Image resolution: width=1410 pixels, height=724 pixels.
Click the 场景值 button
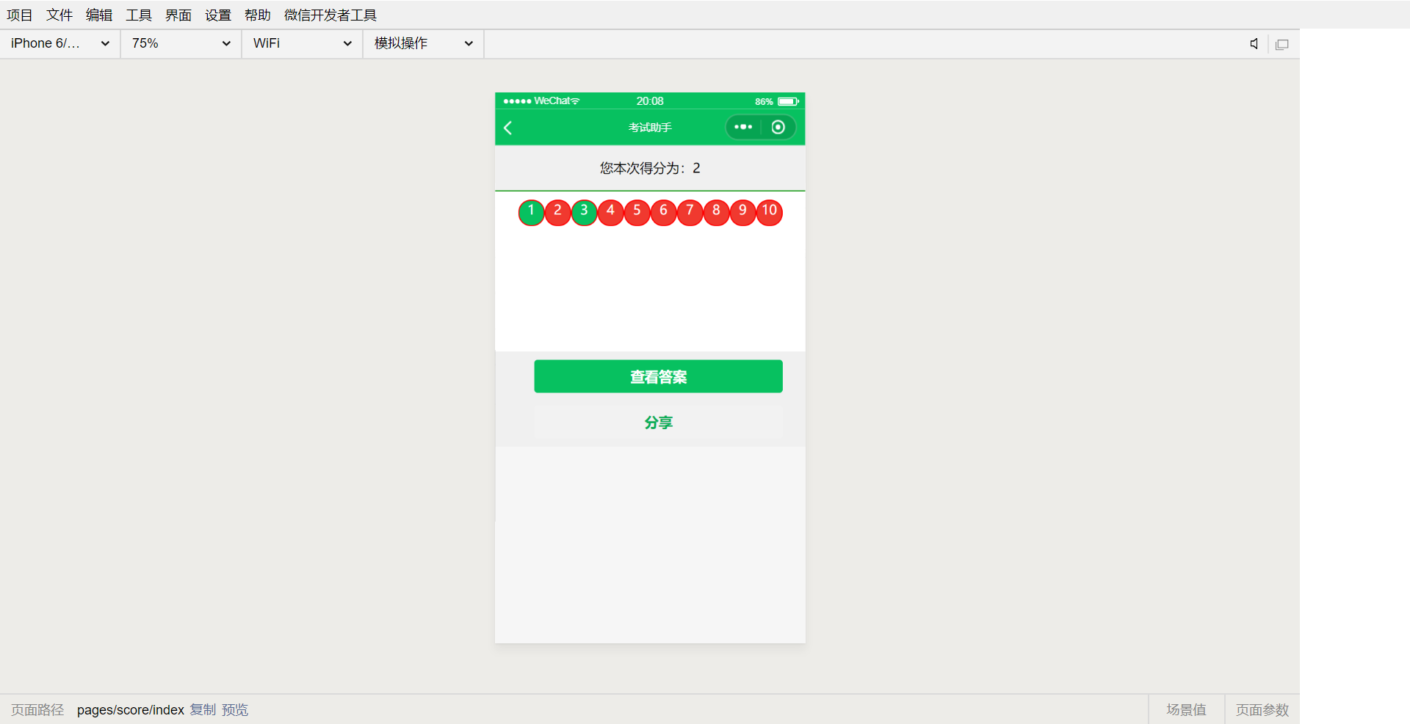pos(1187,710)
